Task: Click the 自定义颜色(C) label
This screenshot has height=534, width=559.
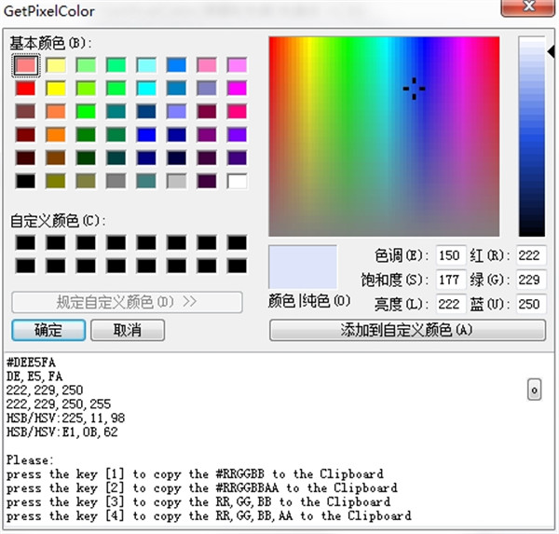Action: [x=58, y=221]
